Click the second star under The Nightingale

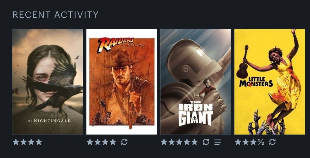tap(24, 142)
